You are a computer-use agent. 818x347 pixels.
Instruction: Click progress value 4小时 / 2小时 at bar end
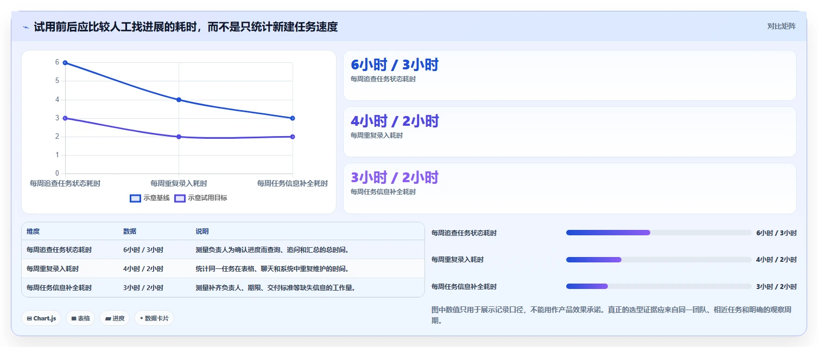point(776,260)
